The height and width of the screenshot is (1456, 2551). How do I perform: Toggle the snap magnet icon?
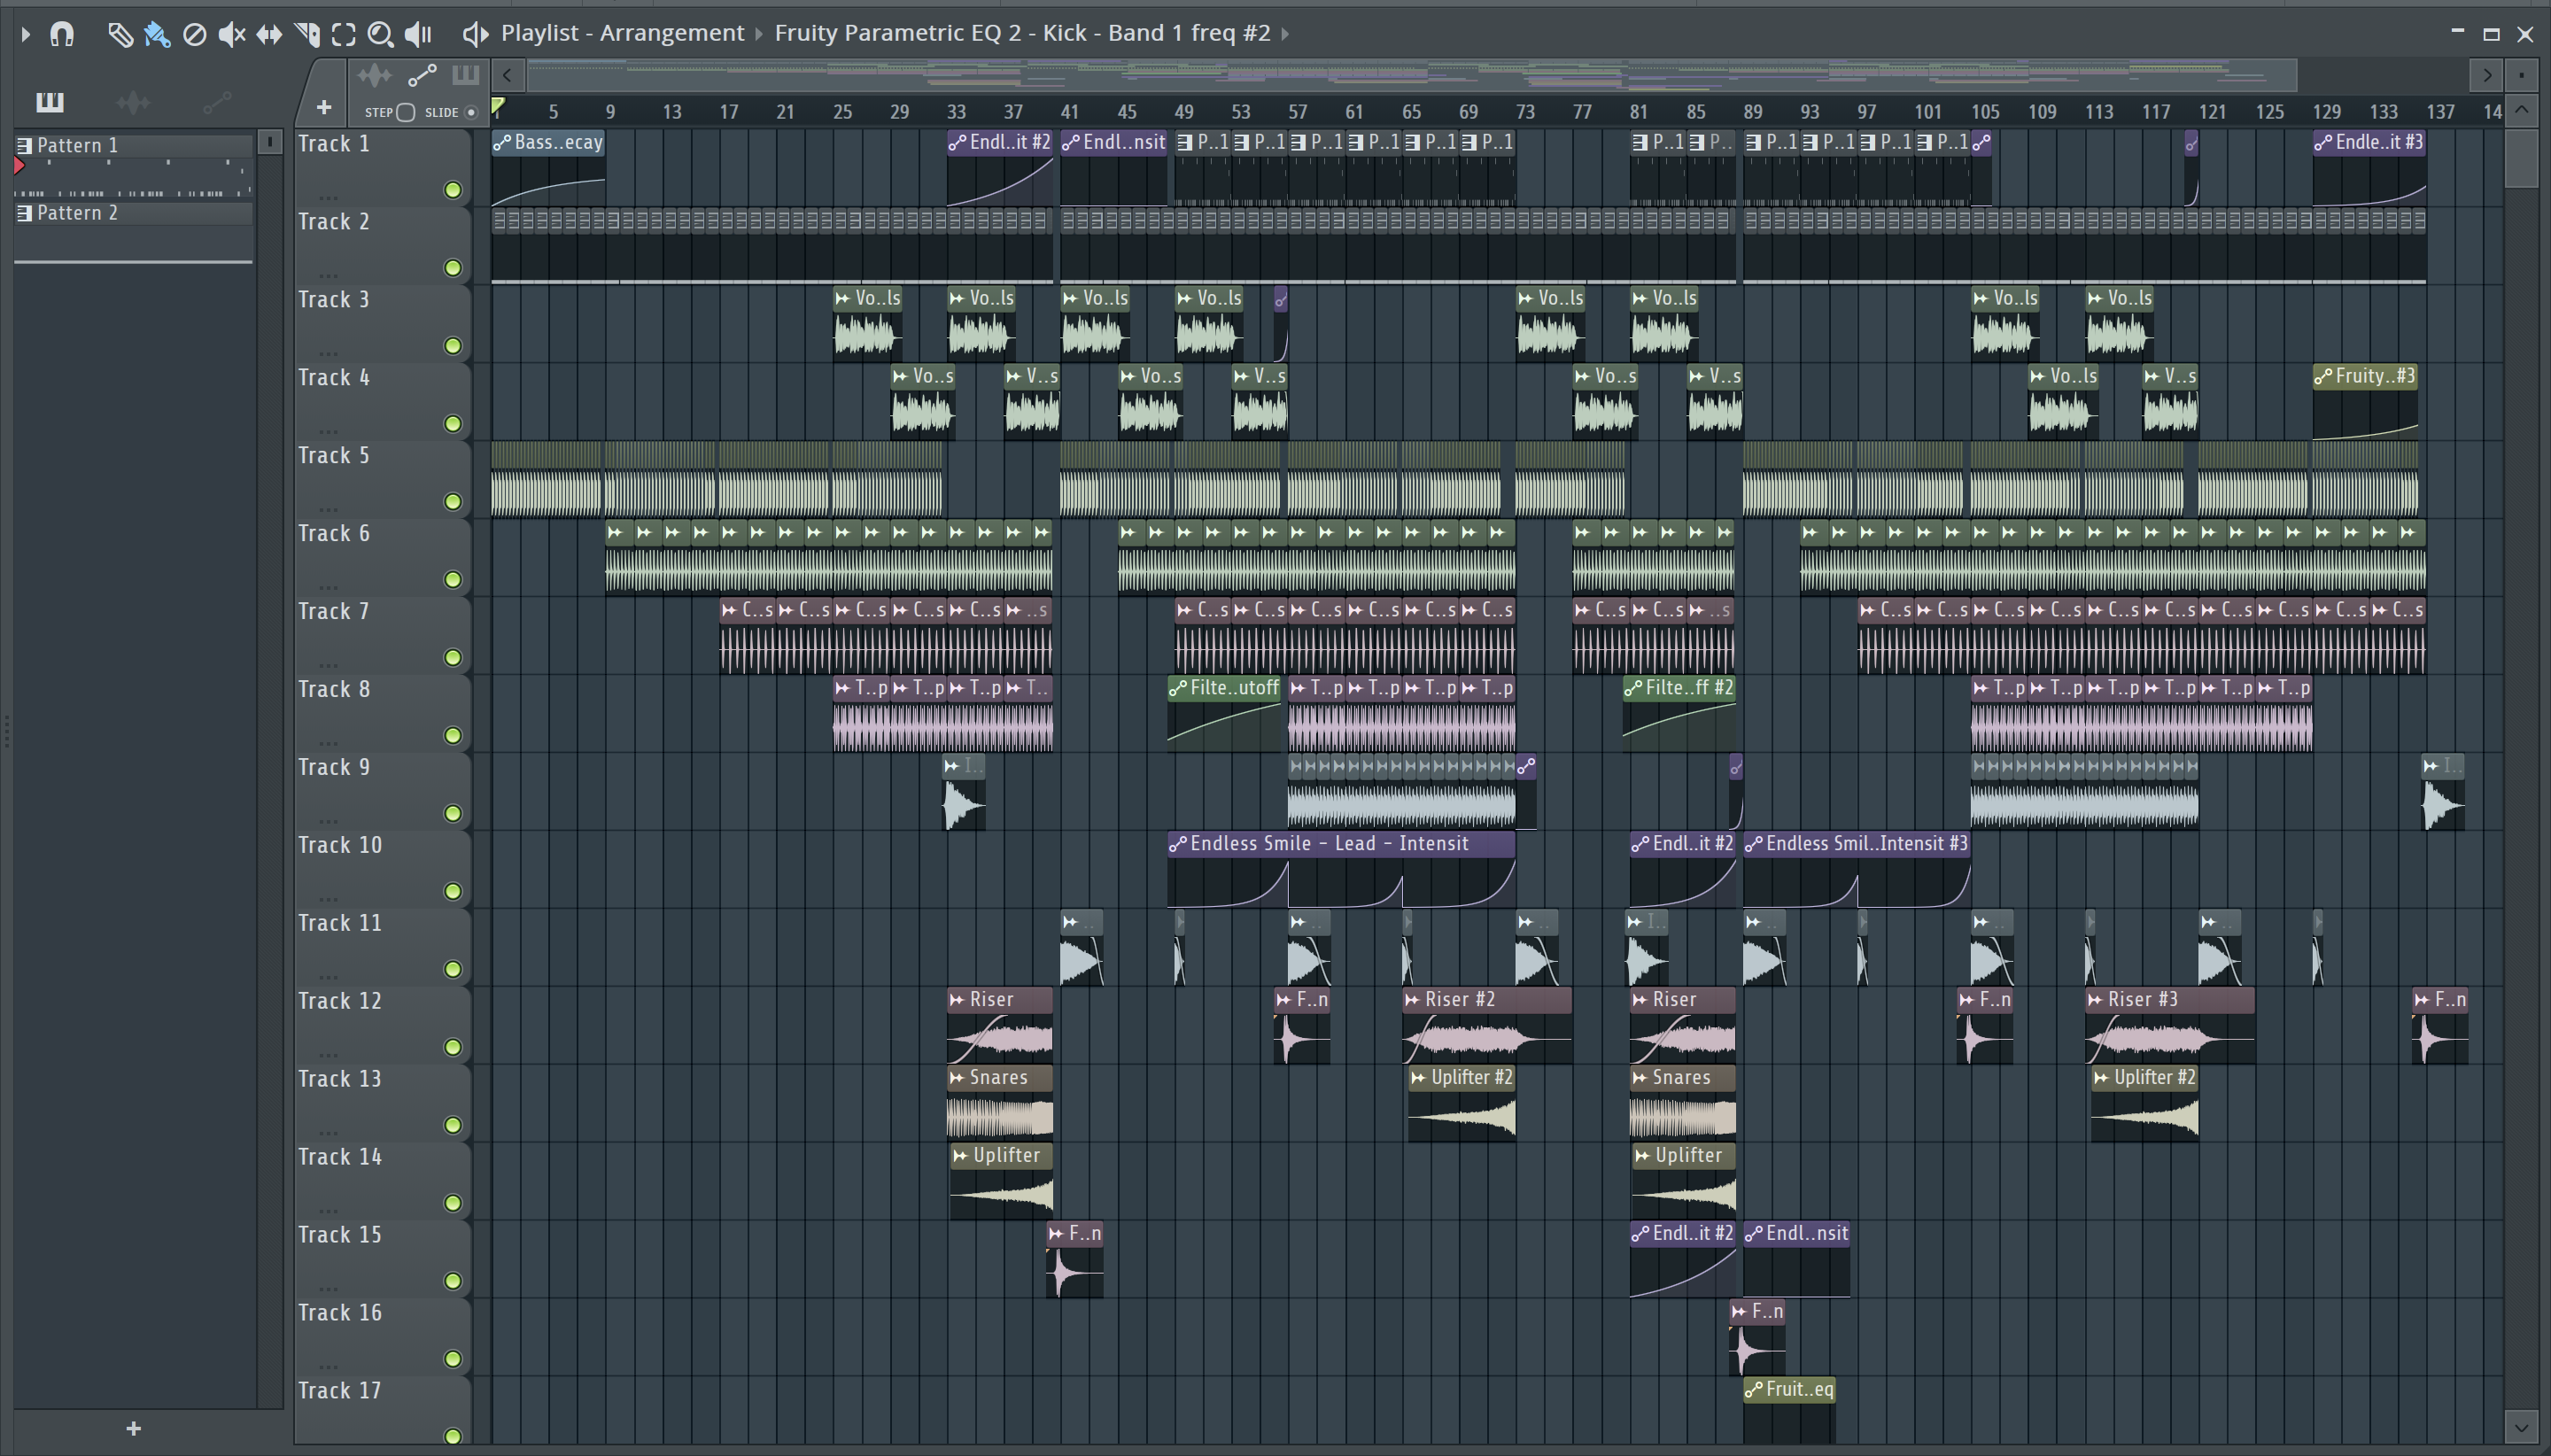click(x=62, y=34)
